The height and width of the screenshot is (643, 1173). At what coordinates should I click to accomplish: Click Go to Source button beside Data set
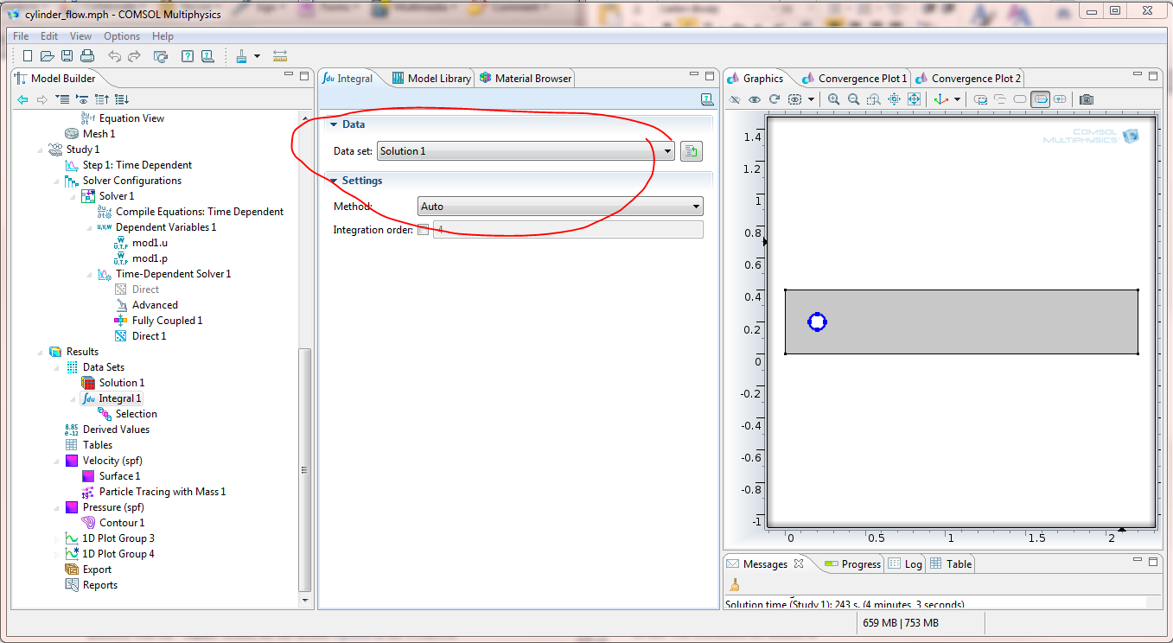pos(691,151)
